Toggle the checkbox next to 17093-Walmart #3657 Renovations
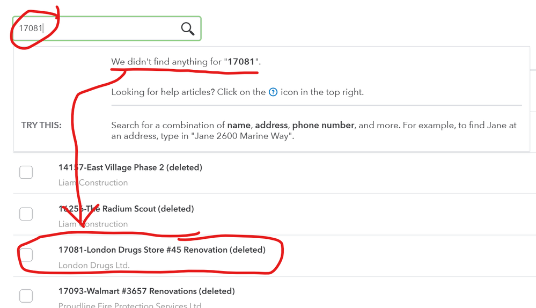Viewport: 536px width, 308px height. [26, 296]
